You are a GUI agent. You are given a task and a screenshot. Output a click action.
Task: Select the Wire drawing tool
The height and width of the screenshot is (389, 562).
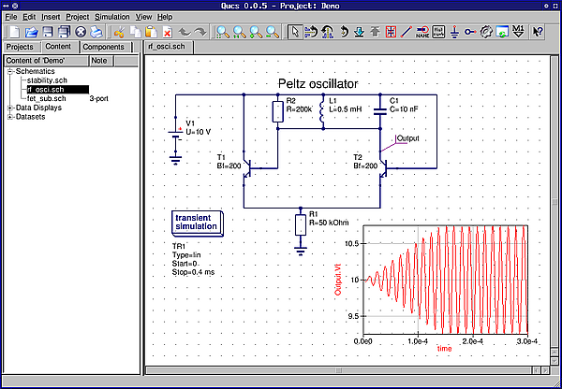point(407,32)
